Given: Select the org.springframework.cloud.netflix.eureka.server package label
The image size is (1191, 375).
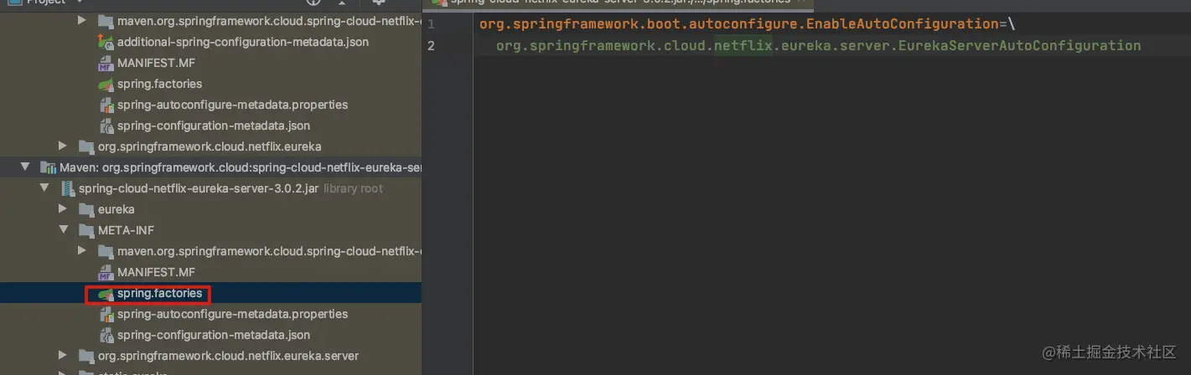Looking at the screenshot, I should coord(228,356).
